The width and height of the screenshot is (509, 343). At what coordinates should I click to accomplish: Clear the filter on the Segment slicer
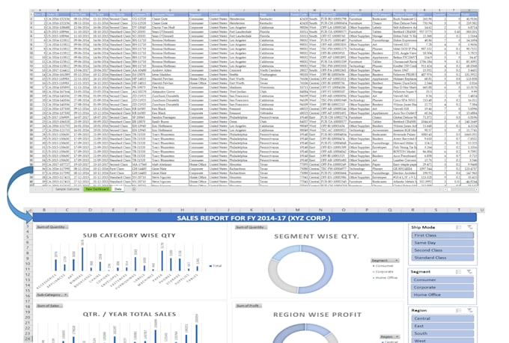470,272
